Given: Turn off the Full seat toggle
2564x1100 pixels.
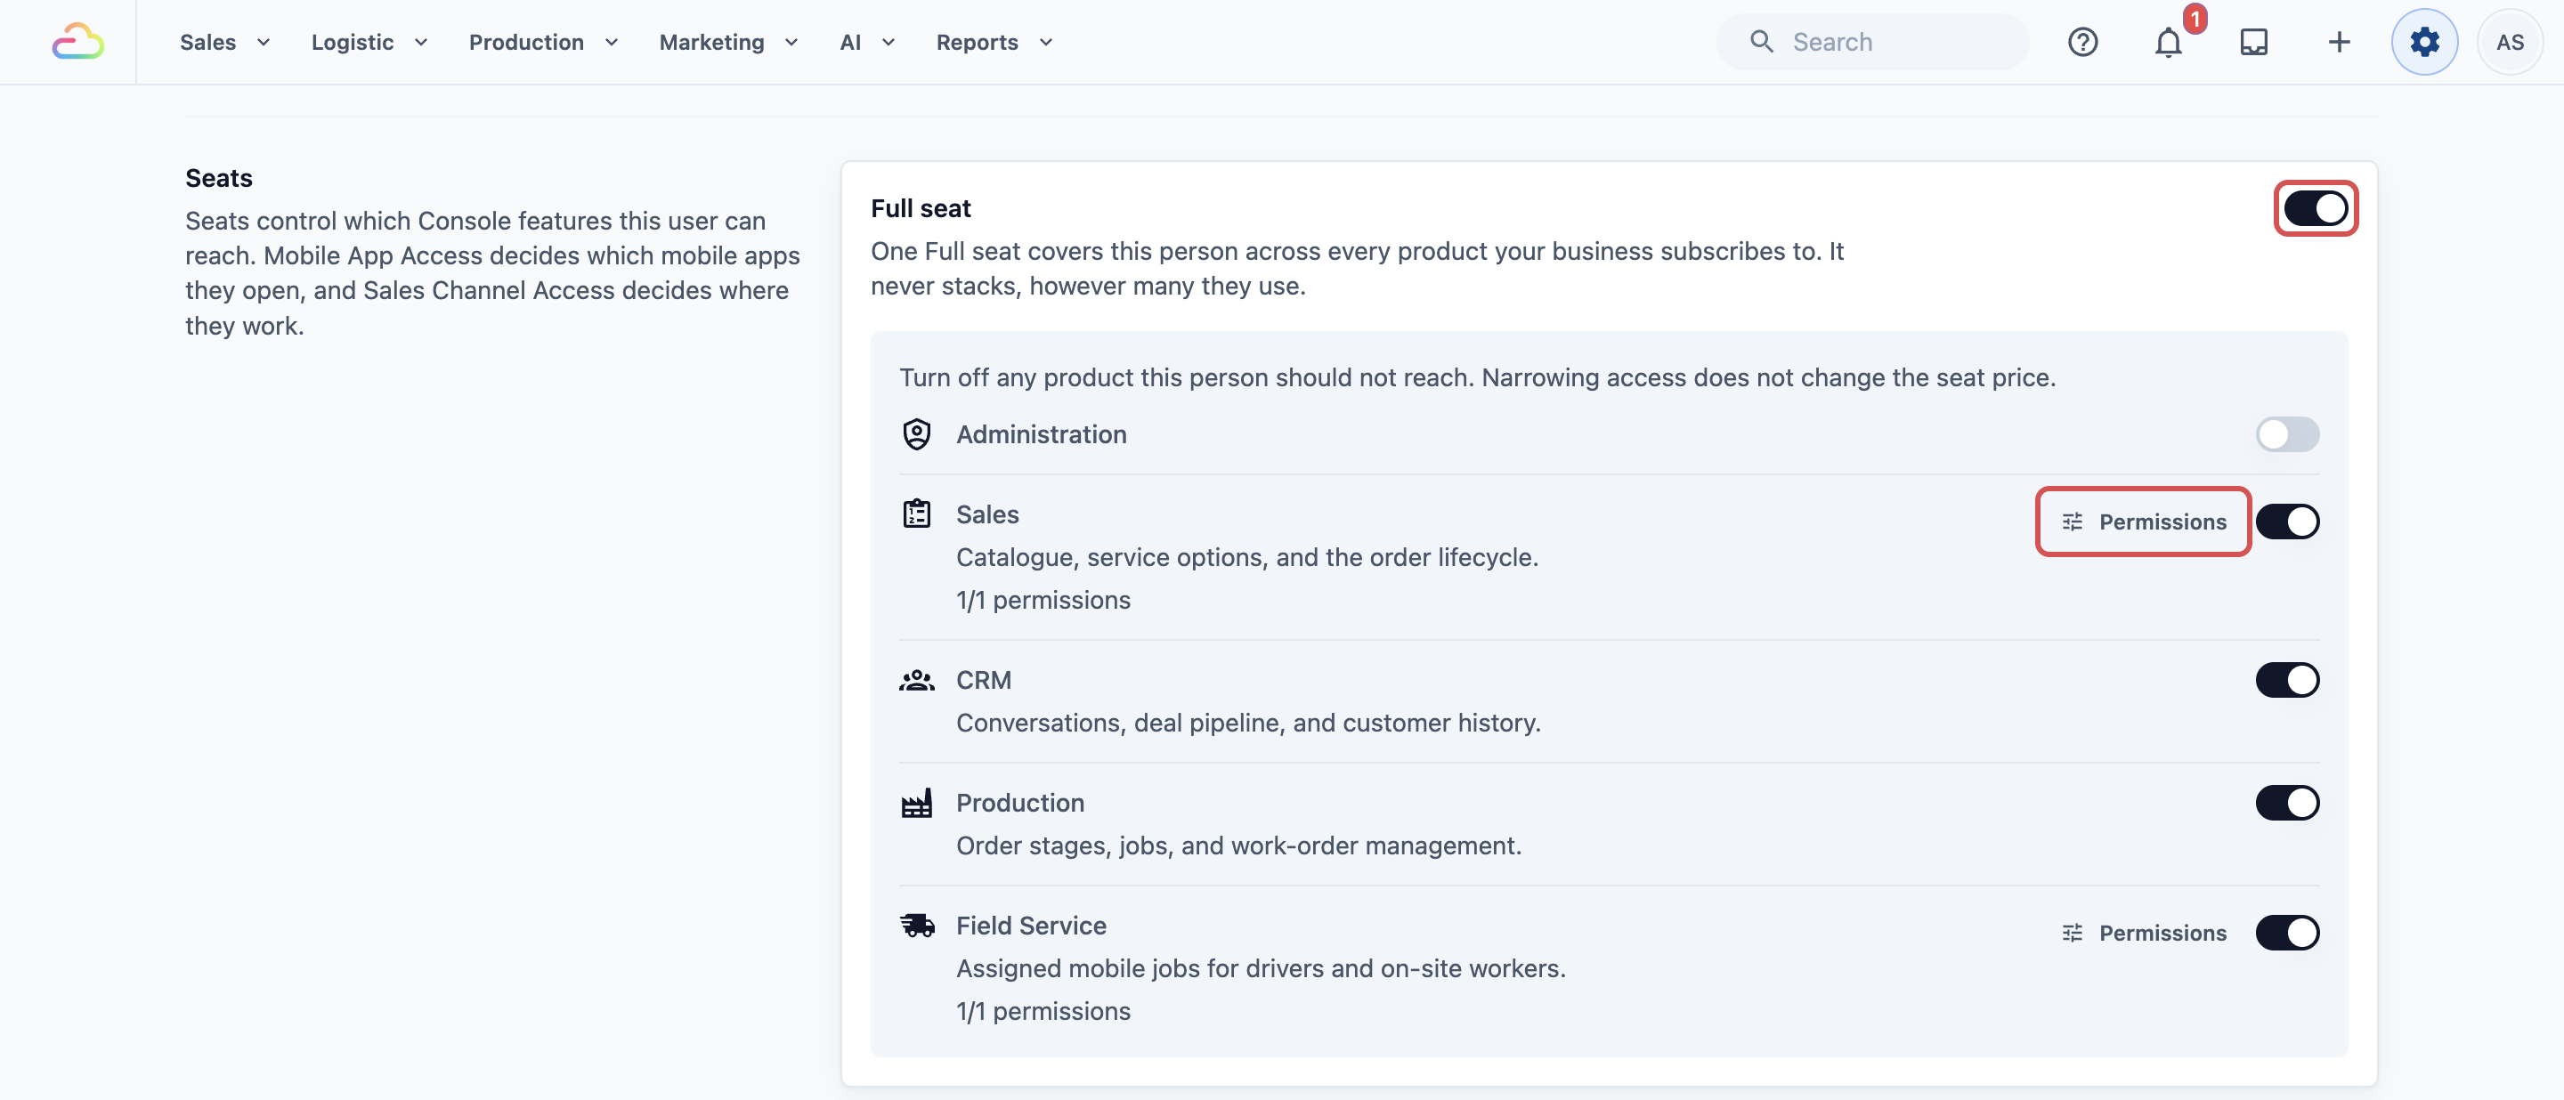Looking at the screenshot, I should coord(2315,209).
